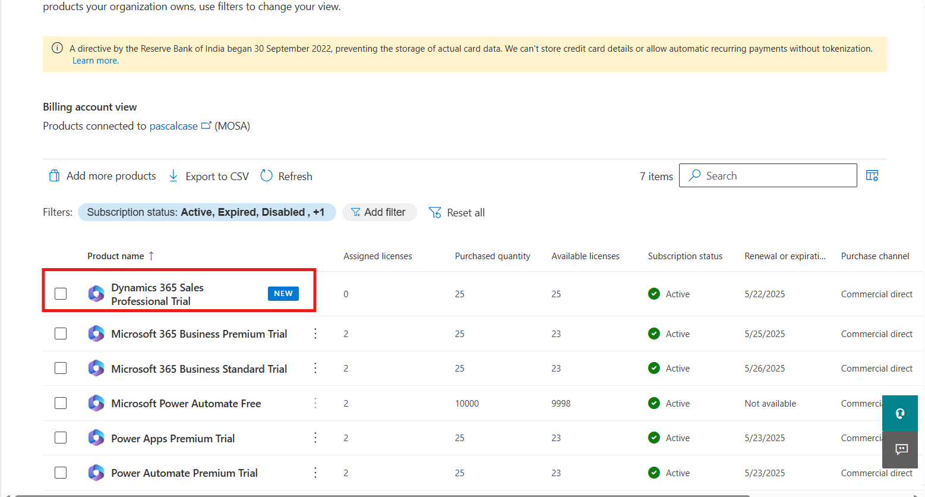Open more actions for Microsoft 365 Business Premium Trial
The height and width of the screenshot is (497, 925).
point(315,334)
